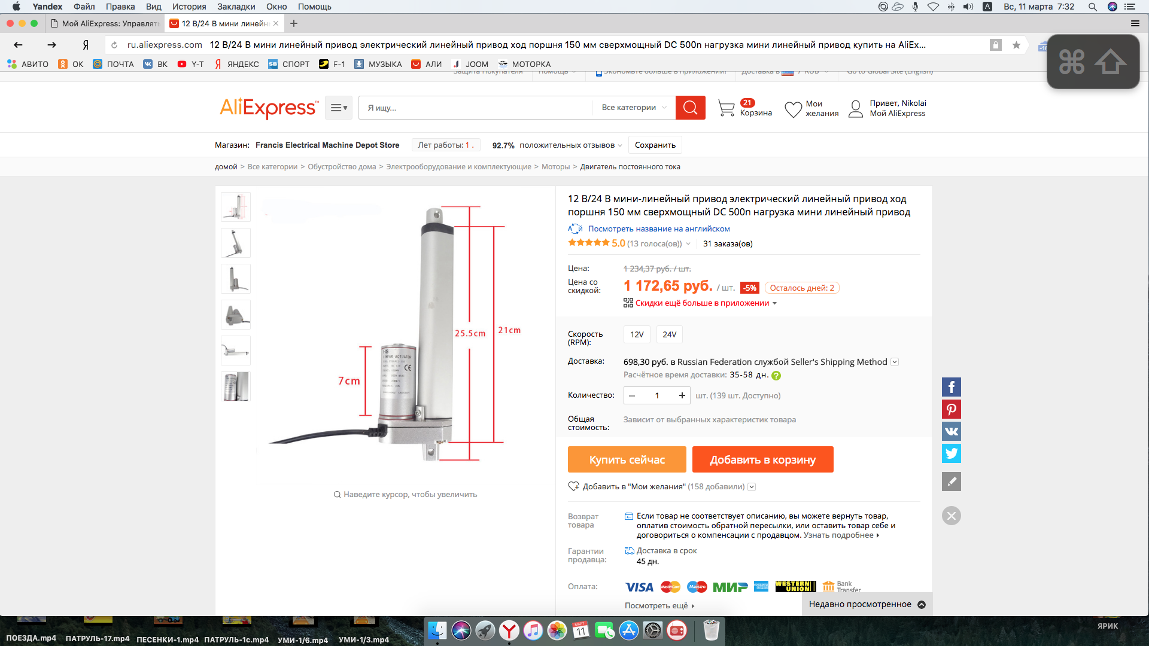
Task: Open the AliExpress categories hamburger menu
Action: [x=339, y=108]
